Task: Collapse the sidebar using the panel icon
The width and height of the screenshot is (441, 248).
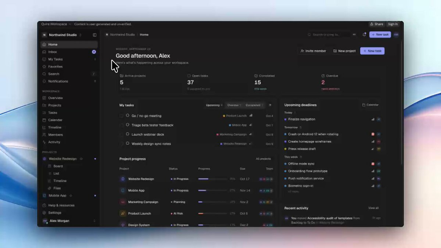Action: click(94, 35)
